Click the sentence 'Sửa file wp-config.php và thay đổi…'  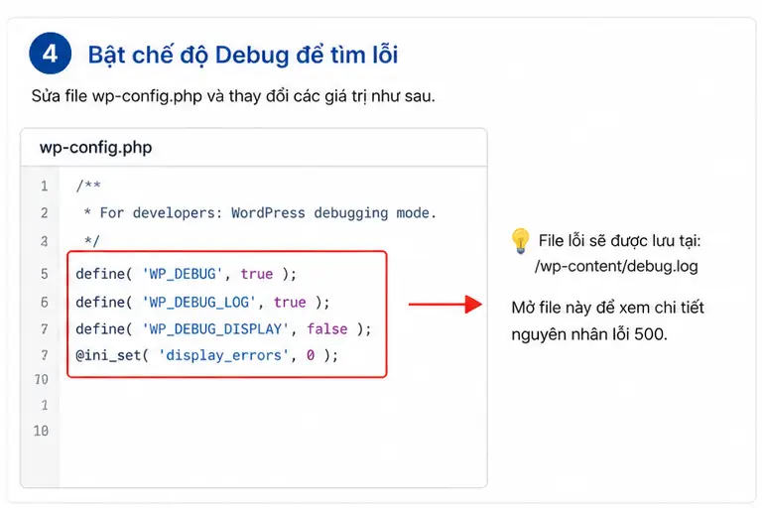click(x=233, y=96)
